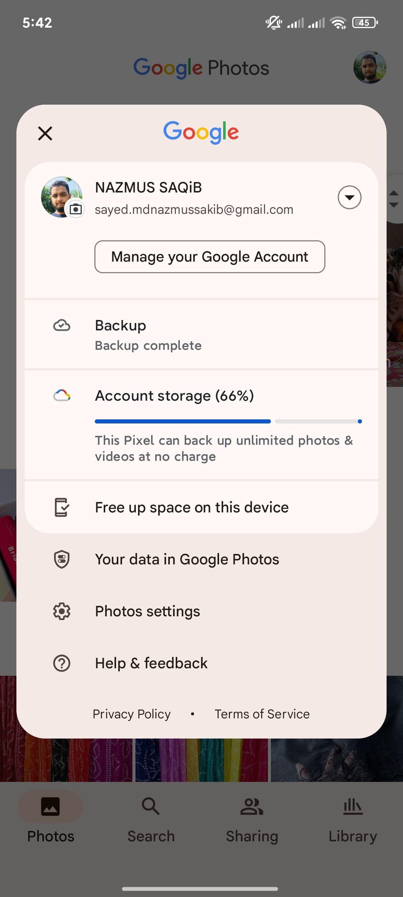Tap the Search magnifier icon

[x=151, y=806]
